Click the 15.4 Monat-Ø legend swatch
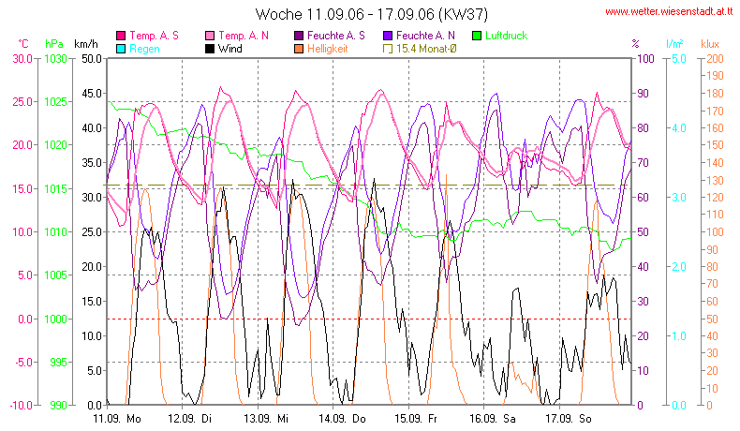Viewport: 740px width, 431px height. (388, 49)
